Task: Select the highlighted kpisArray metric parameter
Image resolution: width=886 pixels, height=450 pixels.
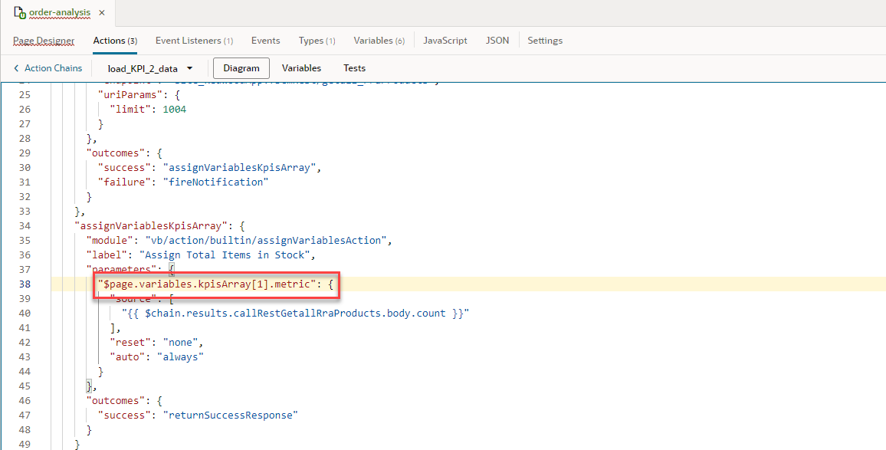Action: (x=215, y=284)
